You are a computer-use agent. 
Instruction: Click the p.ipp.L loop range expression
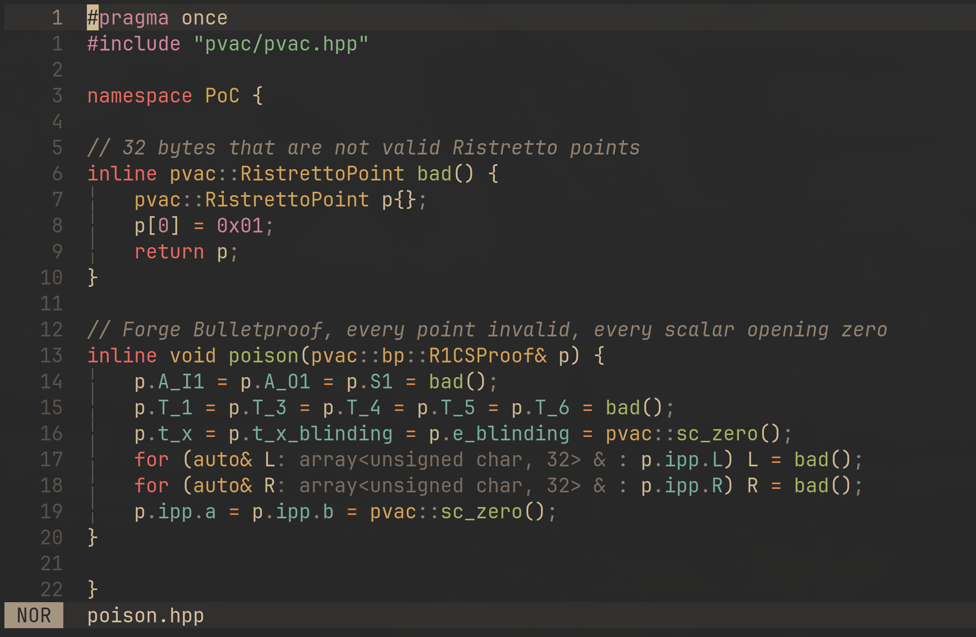pyautogui.click(x=682, y=459)
